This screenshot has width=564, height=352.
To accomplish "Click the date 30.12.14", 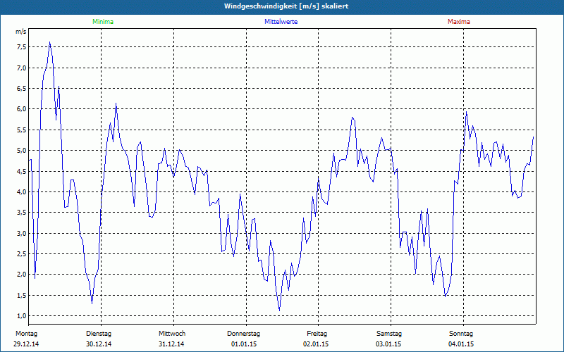I will (99, 344).
